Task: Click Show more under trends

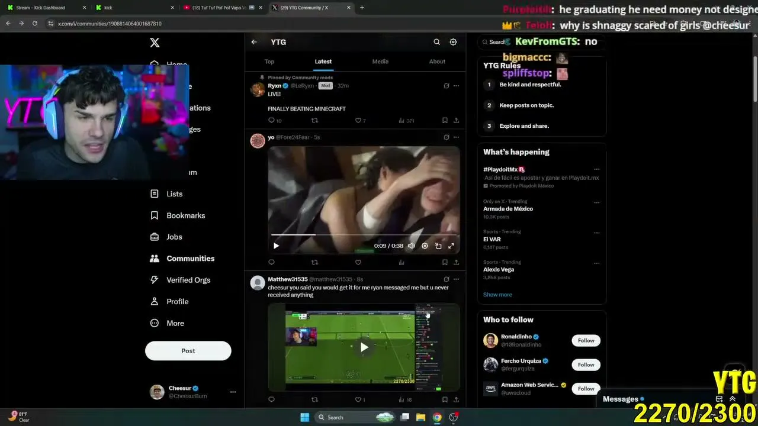Action: (x=497, y=295)
